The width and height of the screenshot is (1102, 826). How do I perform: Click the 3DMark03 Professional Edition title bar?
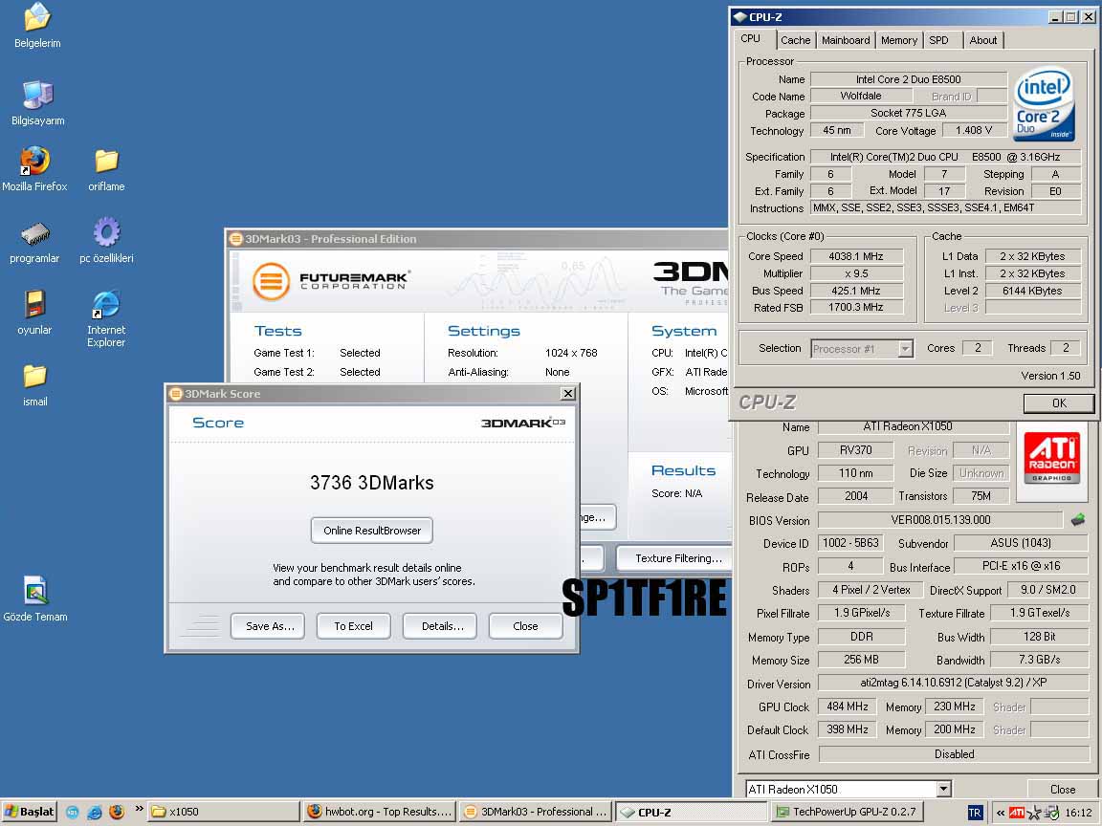click(x=478, y=239)
